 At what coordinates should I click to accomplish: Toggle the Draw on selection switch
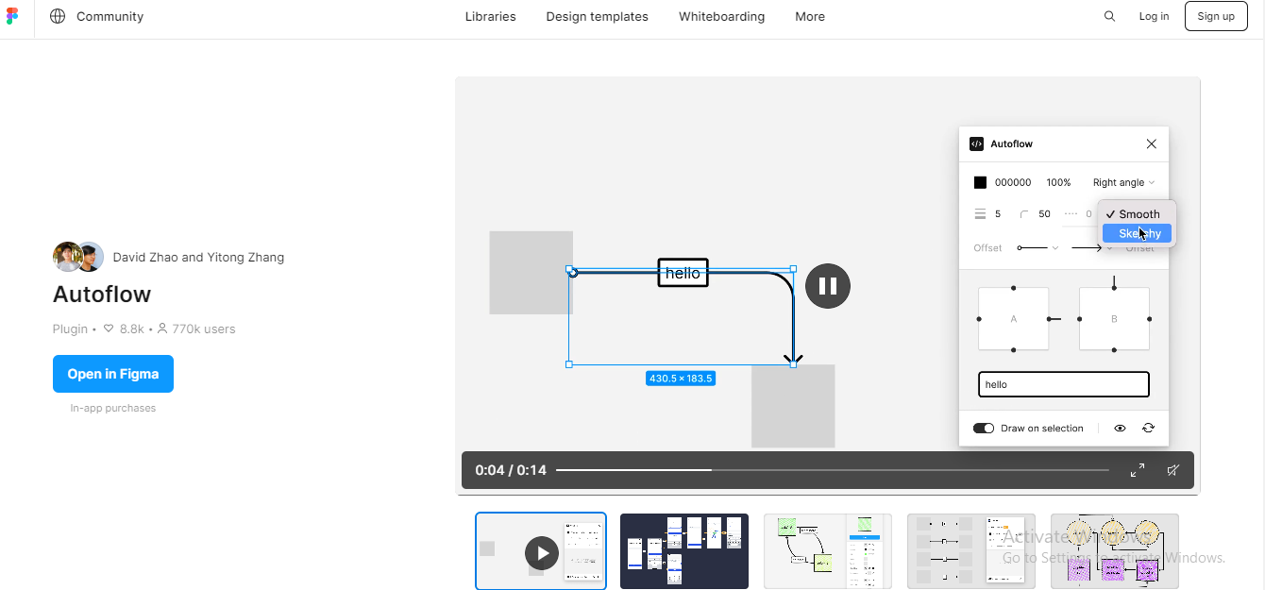click(984, 428)
